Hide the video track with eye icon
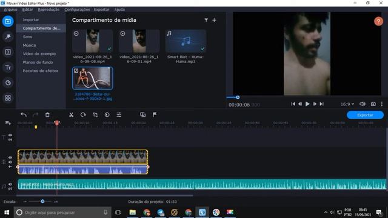 point(10,157)
